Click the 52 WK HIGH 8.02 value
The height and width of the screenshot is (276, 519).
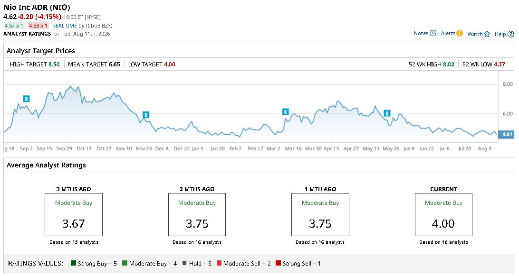449,64
